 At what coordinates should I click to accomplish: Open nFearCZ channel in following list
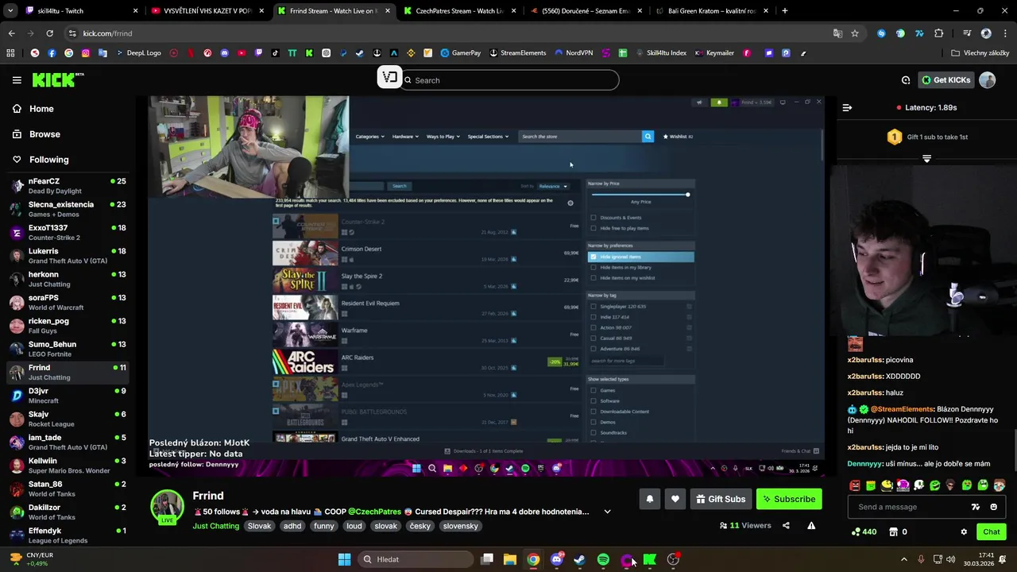click(68, 186)
